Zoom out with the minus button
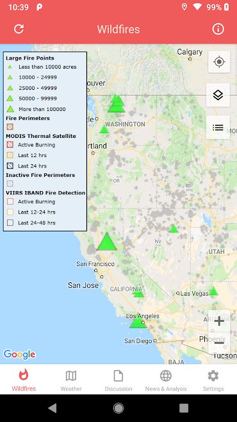The height and width of the screenshot is (422, 237). pyautogui.click(x=219, y=342)
